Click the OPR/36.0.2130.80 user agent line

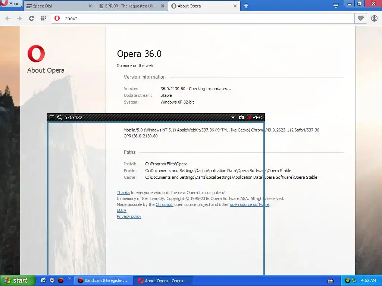point(140,136)
